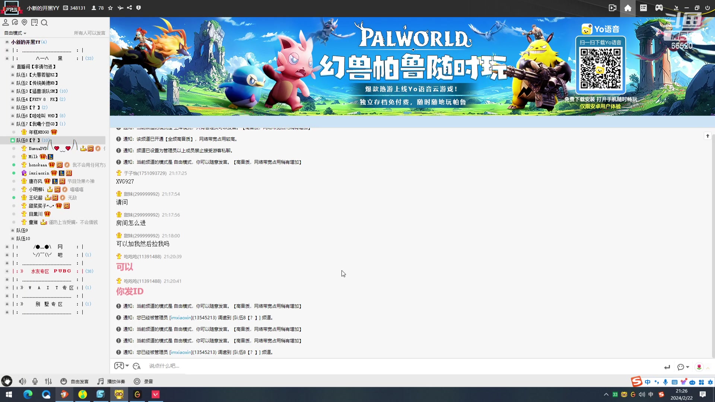Click the user profile icon in sidebar toolbar
Screen dimensions: 715x402
tap(6, 23)
